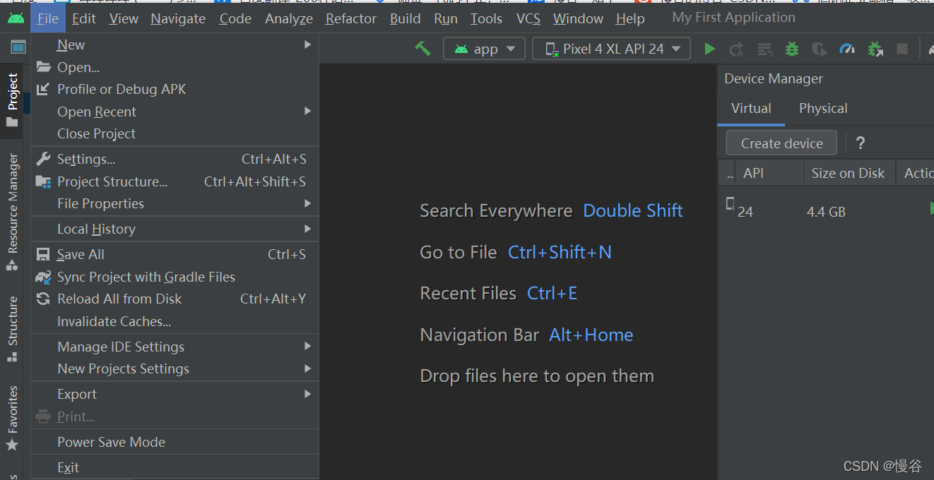Switch to the Physical devices tab
This screenshot has width=934, height=480.
point(822,108)
